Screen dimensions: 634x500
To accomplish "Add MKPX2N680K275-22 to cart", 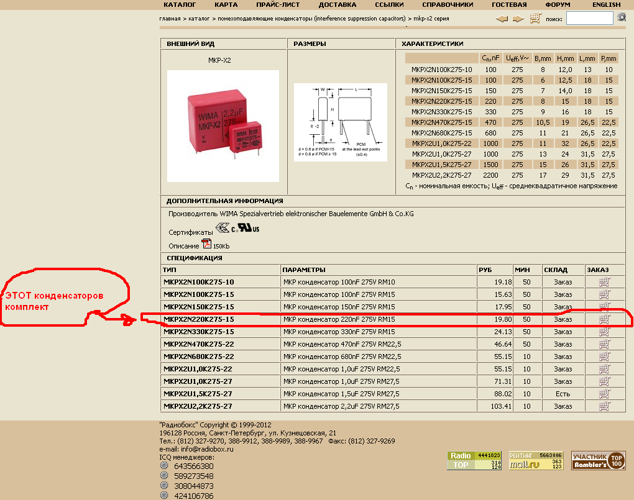I will (604, 357).
